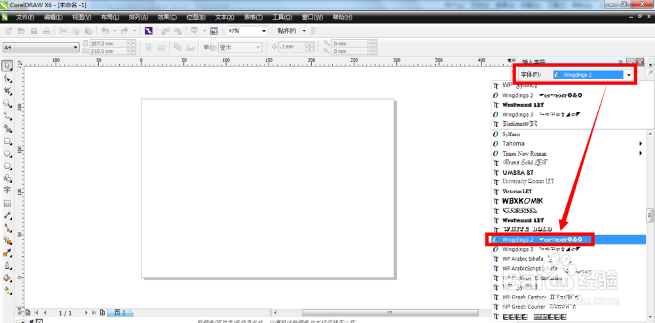Screen dimensions: 655x323
Task: Click the New document icon
Action: (8, 31)
